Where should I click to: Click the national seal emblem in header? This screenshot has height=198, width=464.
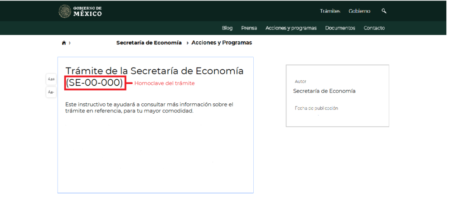click(x=65, y=11)
